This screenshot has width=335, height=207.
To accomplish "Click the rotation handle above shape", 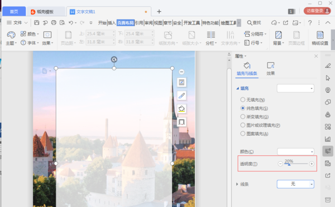I will coord(114,60).
